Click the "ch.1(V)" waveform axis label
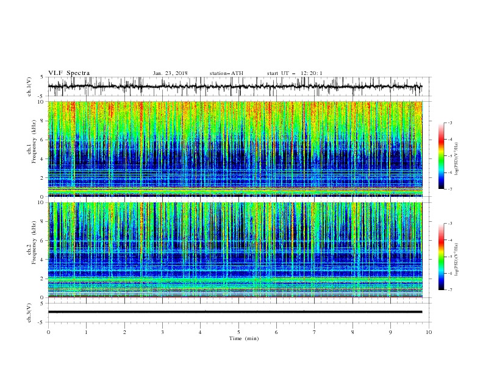 pyautogui.click(x=29, y=87)
